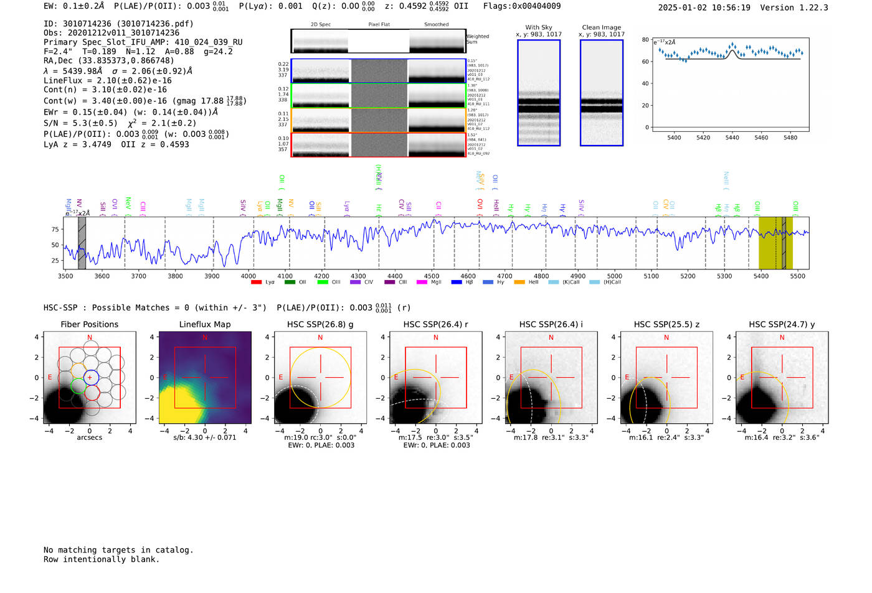Open the HSC SSP(26.4) r image
The width and height of the screenshot is (872, 593).
coord(435,378)
